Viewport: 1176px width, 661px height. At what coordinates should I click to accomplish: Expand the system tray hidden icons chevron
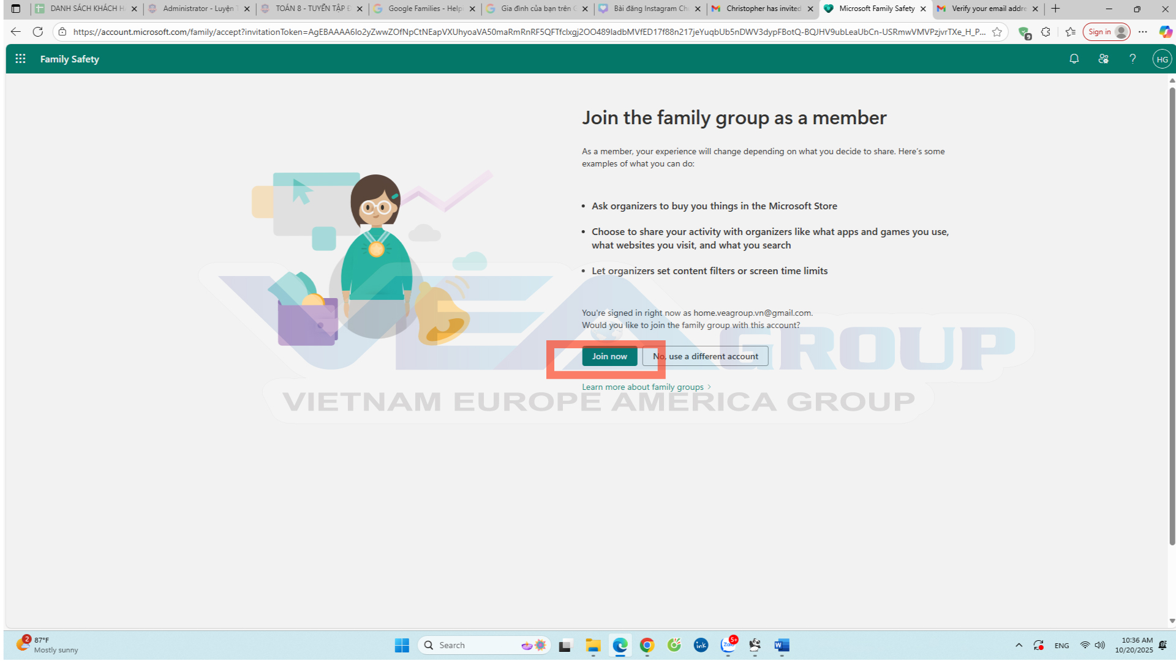click(1019, 645)
